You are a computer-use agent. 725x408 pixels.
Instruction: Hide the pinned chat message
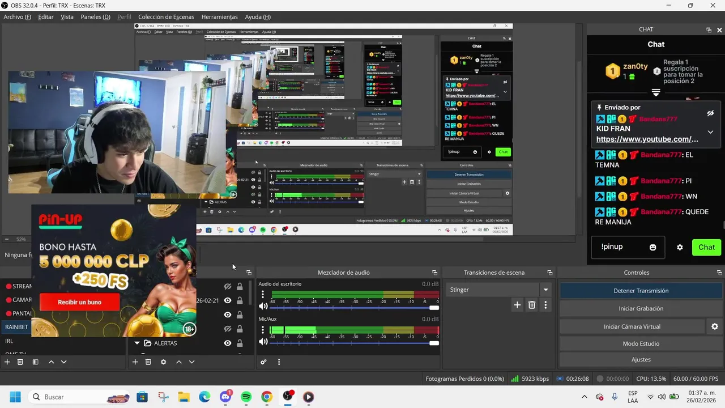pyautogui.click(x=710, y=113)
